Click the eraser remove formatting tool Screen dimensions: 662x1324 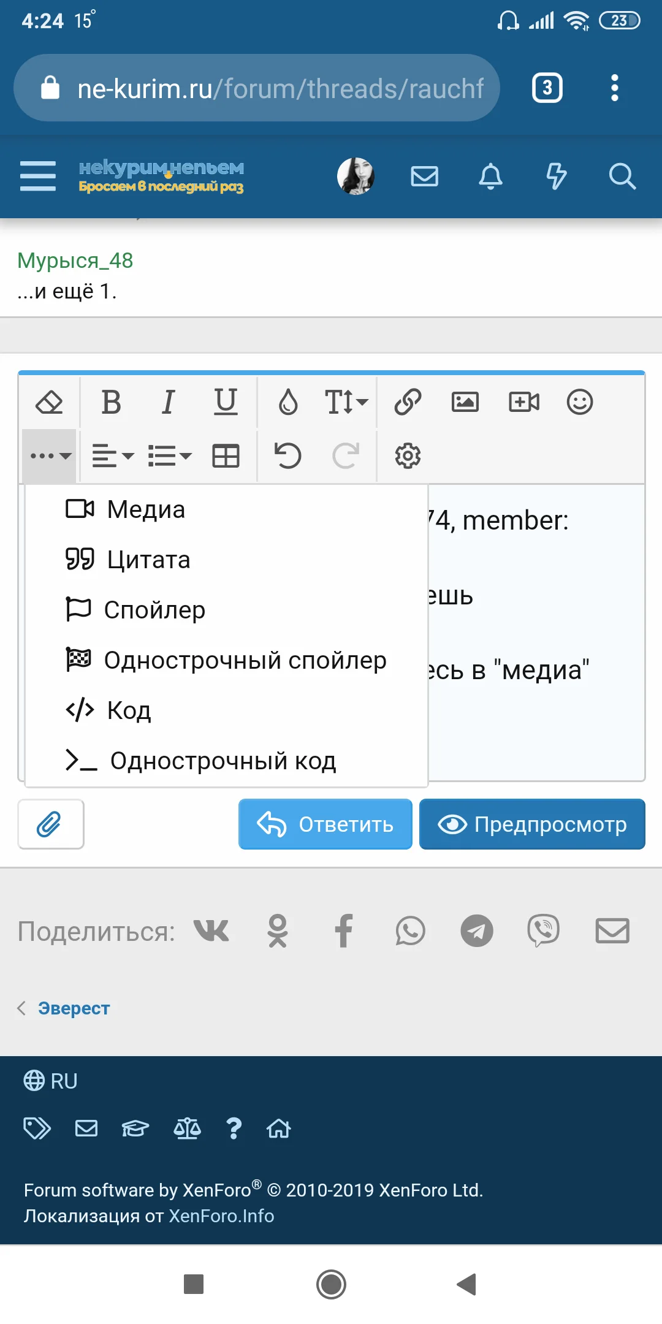[x=50, y=403]
